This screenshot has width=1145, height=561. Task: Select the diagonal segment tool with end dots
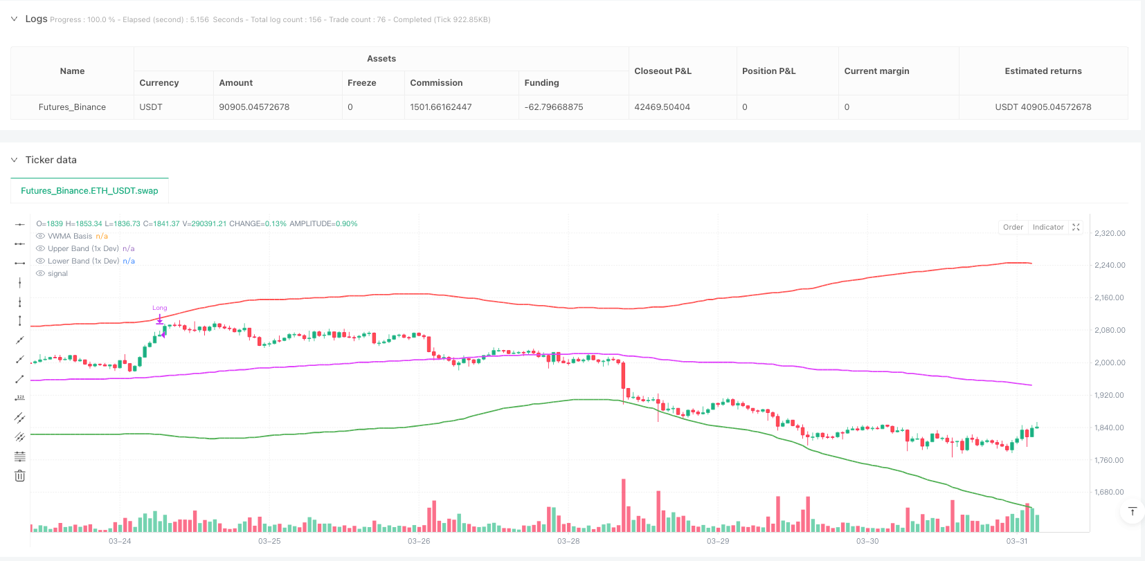pos(20,379)
